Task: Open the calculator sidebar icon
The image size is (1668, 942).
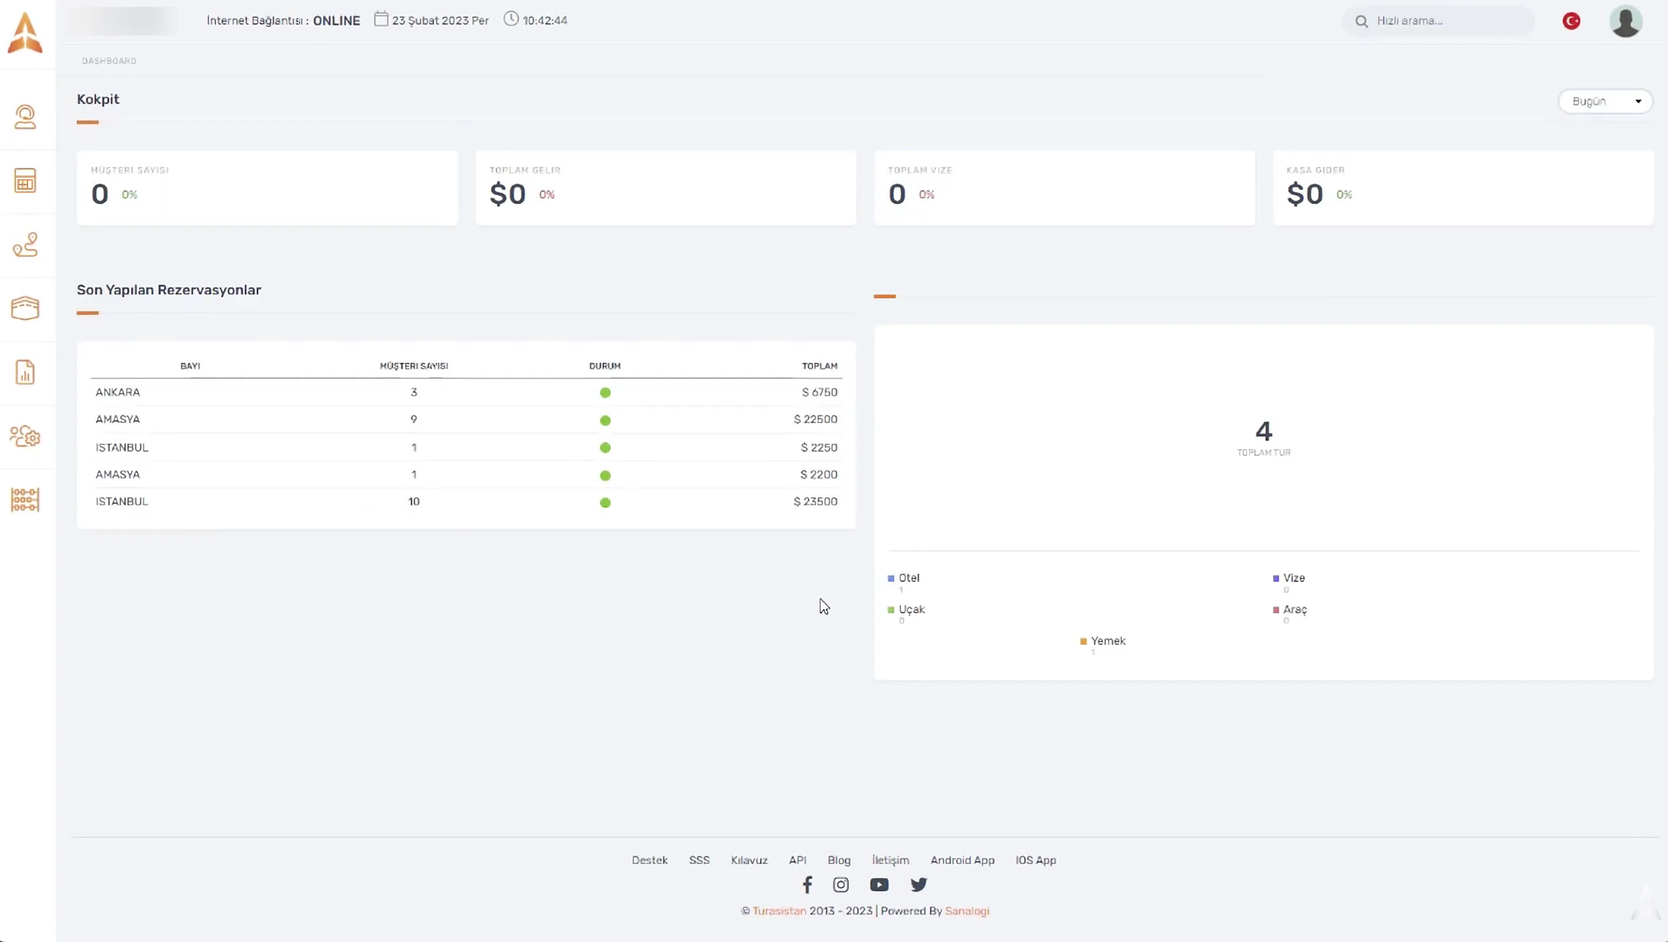Action: point(25,181)
